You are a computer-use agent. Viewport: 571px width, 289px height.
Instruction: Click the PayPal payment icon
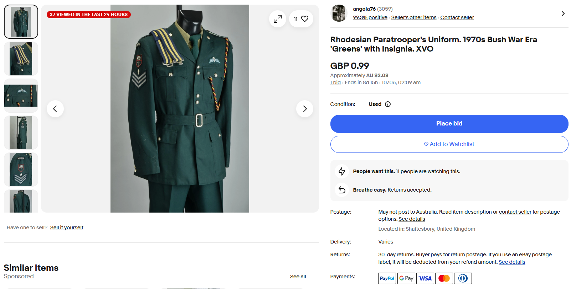click(x=387, y=278)
